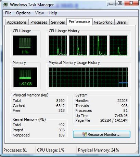Click the Memory gauge showing 1.92 GB
This screenshot has width=140, height=157.
(x=25, y=77)
